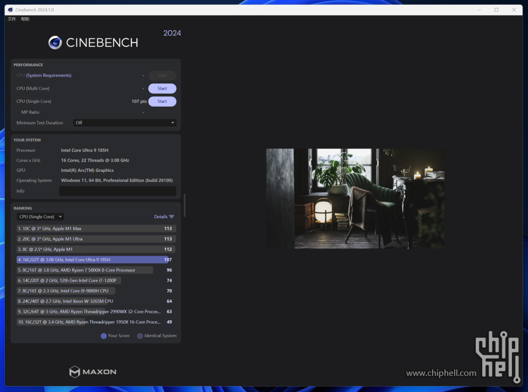
Task: Select the Apple M1 Max ranking row
Action: [96, 228]
